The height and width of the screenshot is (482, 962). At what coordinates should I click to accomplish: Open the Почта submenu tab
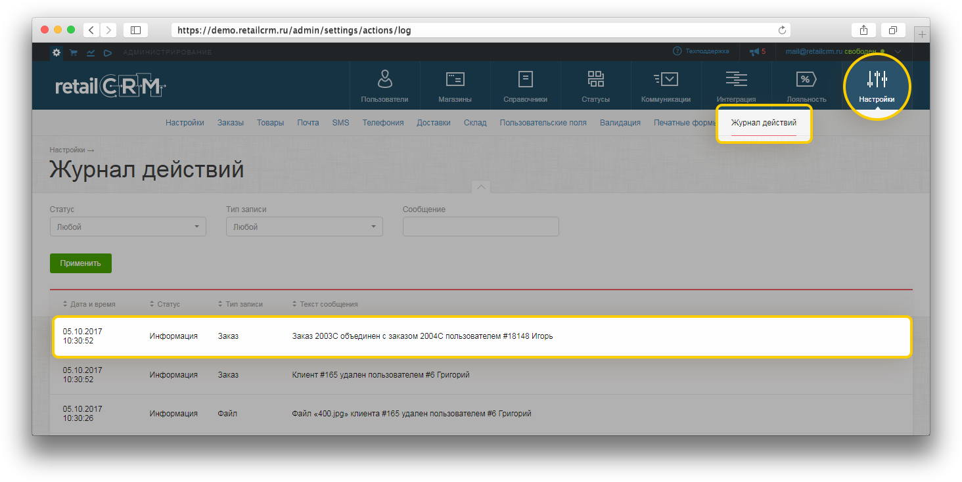coord(308,122)
